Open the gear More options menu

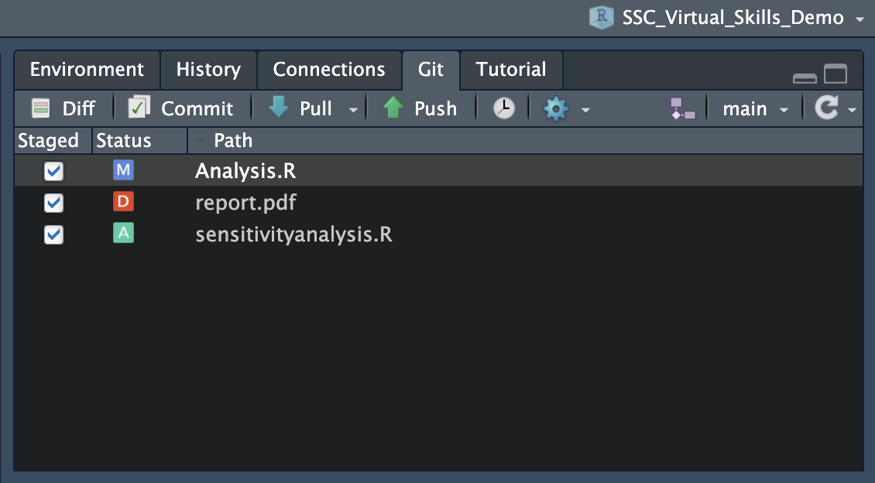(557, 109)
